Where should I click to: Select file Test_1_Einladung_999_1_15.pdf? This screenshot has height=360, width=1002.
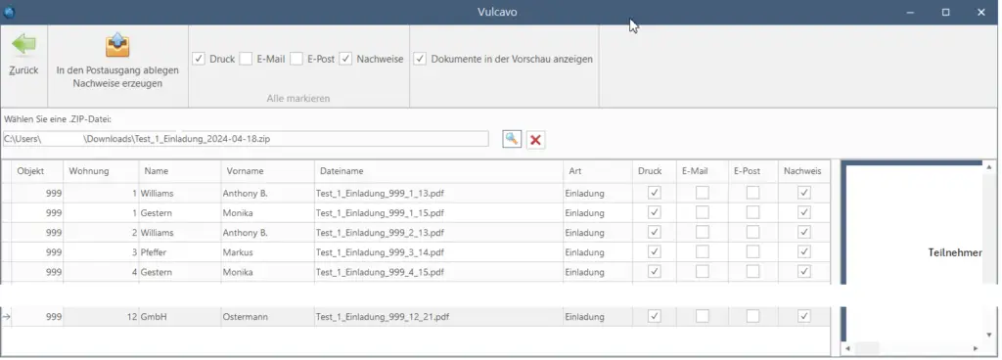pos(381,212)
